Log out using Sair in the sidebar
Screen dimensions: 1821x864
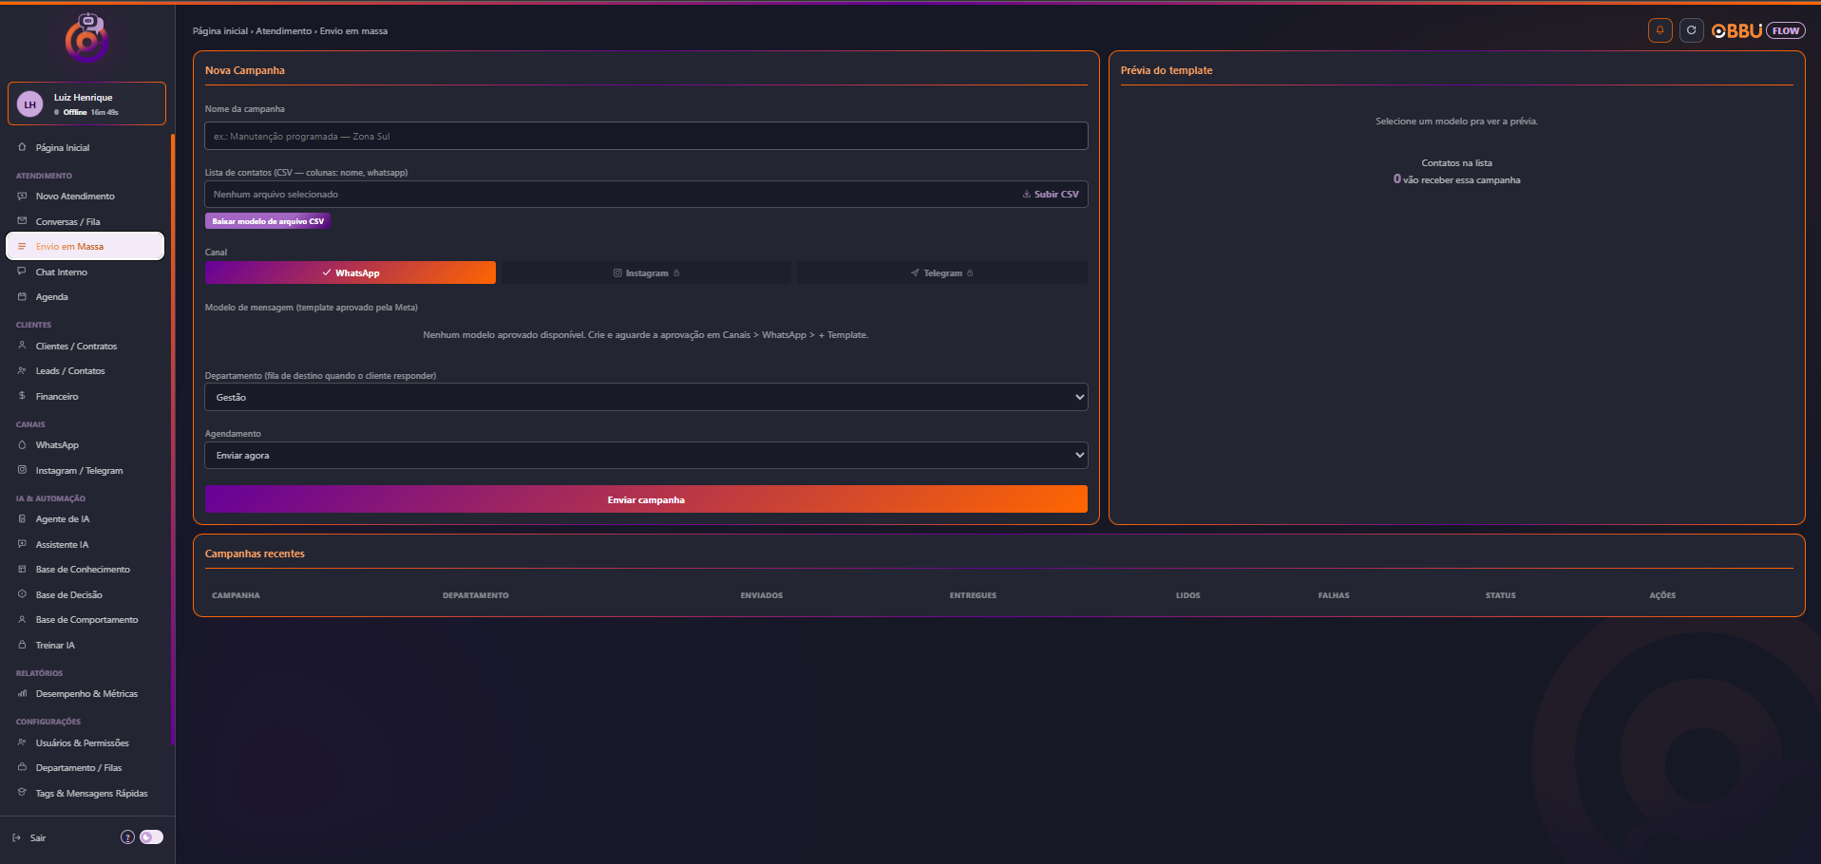tap(29, 837)
